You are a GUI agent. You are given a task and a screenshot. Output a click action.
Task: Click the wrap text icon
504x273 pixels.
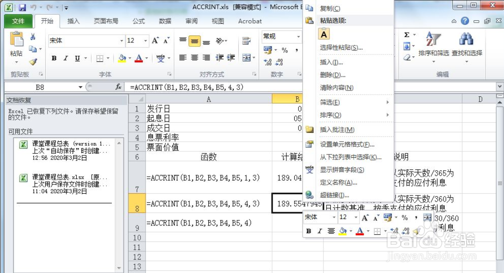tap(247, 41)
